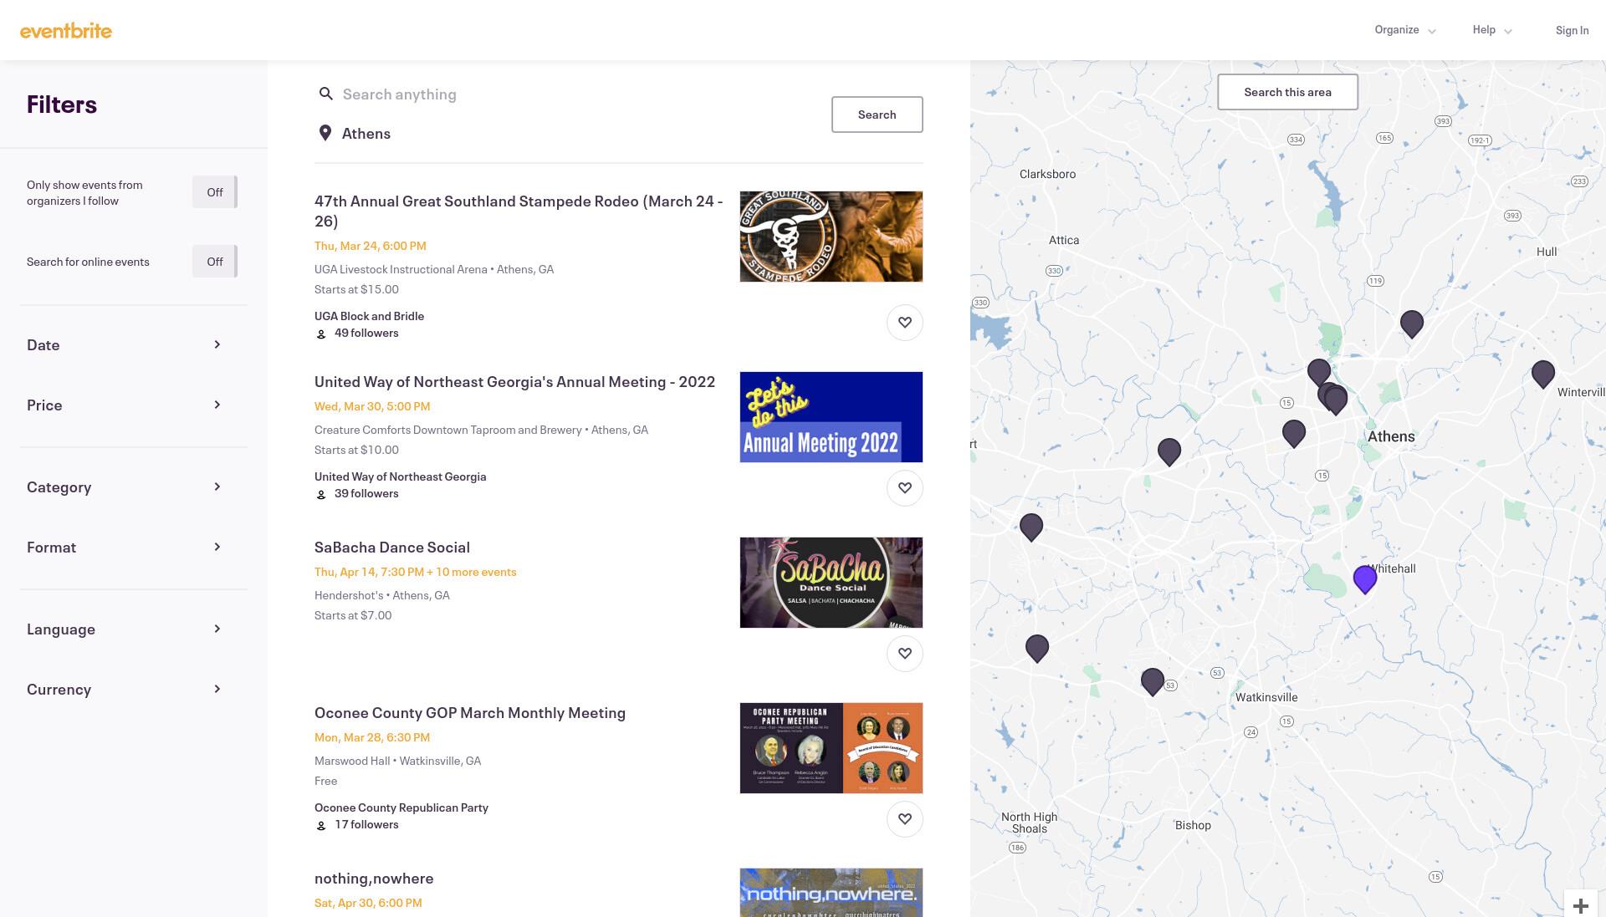Click 'Marswood Hall • Watkinsville, GA' text
Viewport: 1606px width, 917px height.
pyautogui.click(x=397, y=761)
